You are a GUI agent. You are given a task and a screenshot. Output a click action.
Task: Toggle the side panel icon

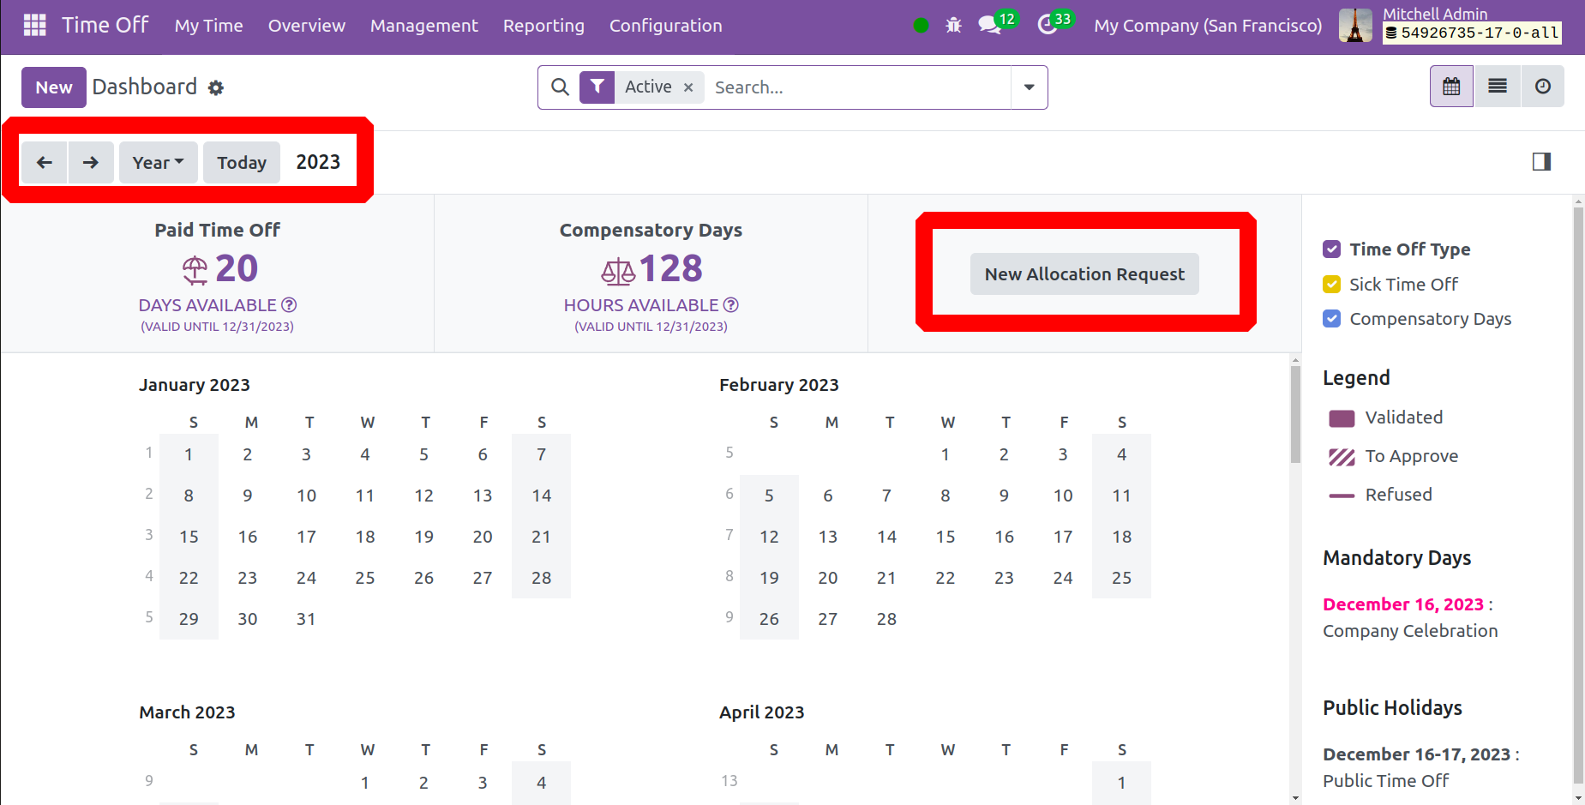[1541, 161]
